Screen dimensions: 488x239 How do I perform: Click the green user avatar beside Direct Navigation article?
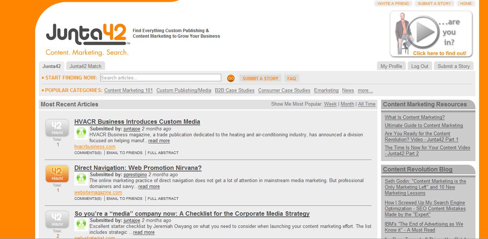click(x=81, y=178)
